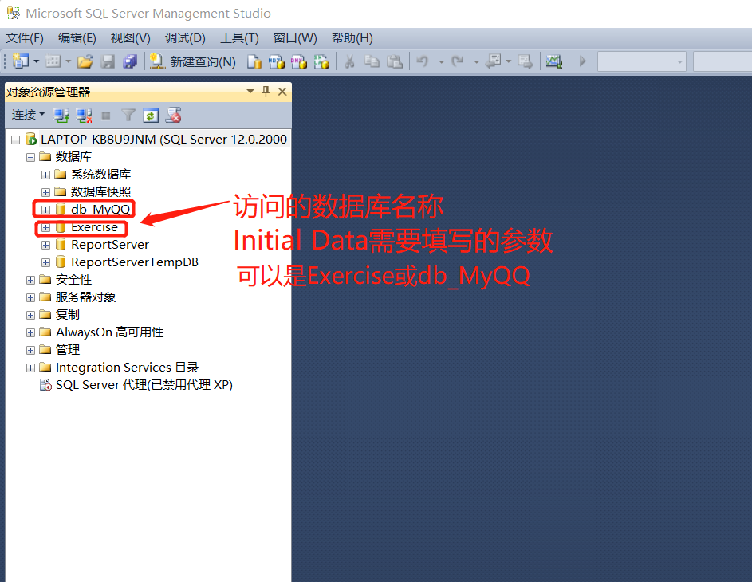Viewport: 752px width, 582px height.
Task: Click the Filter funnel icon
Action: (128, 115)
